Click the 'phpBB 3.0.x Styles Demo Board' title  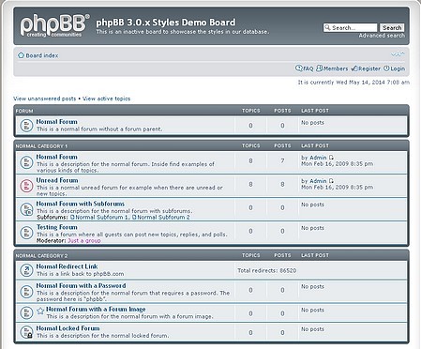[x=166, y=23]
